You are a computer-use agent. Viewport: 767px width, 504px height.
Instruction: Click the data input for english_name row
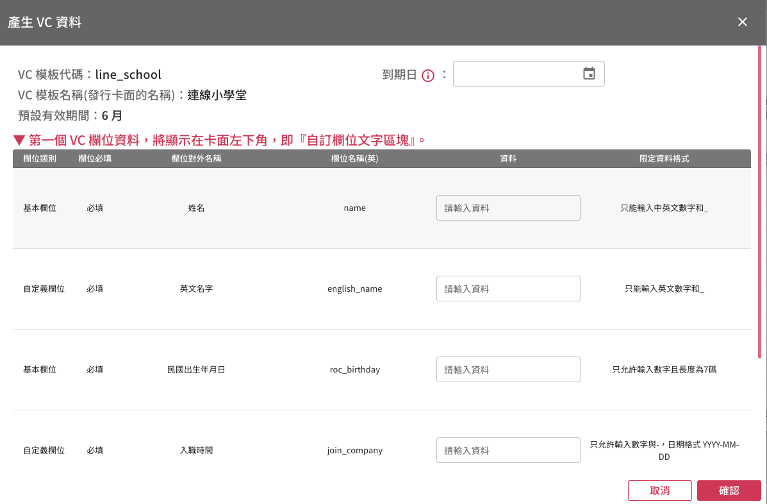click(x=508, y=289)
